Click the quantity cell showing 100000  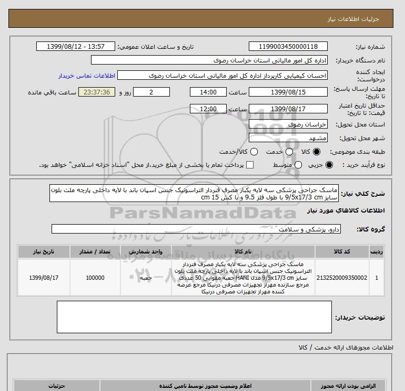tap(95, 278)
